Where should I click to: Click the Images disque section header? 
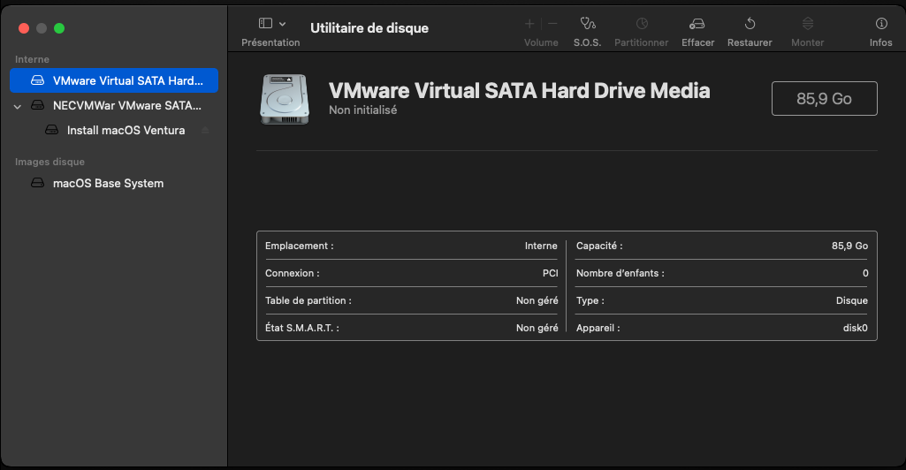(49, 163)
